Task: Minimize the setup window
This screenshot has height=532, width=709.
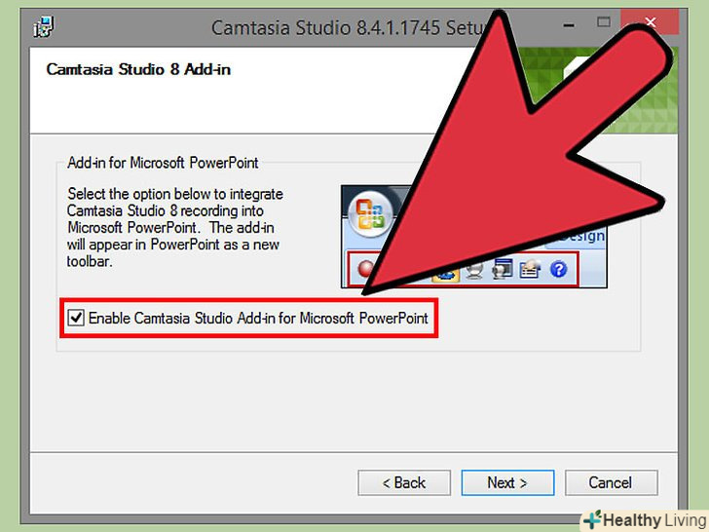Action: (x=569, y=24)
